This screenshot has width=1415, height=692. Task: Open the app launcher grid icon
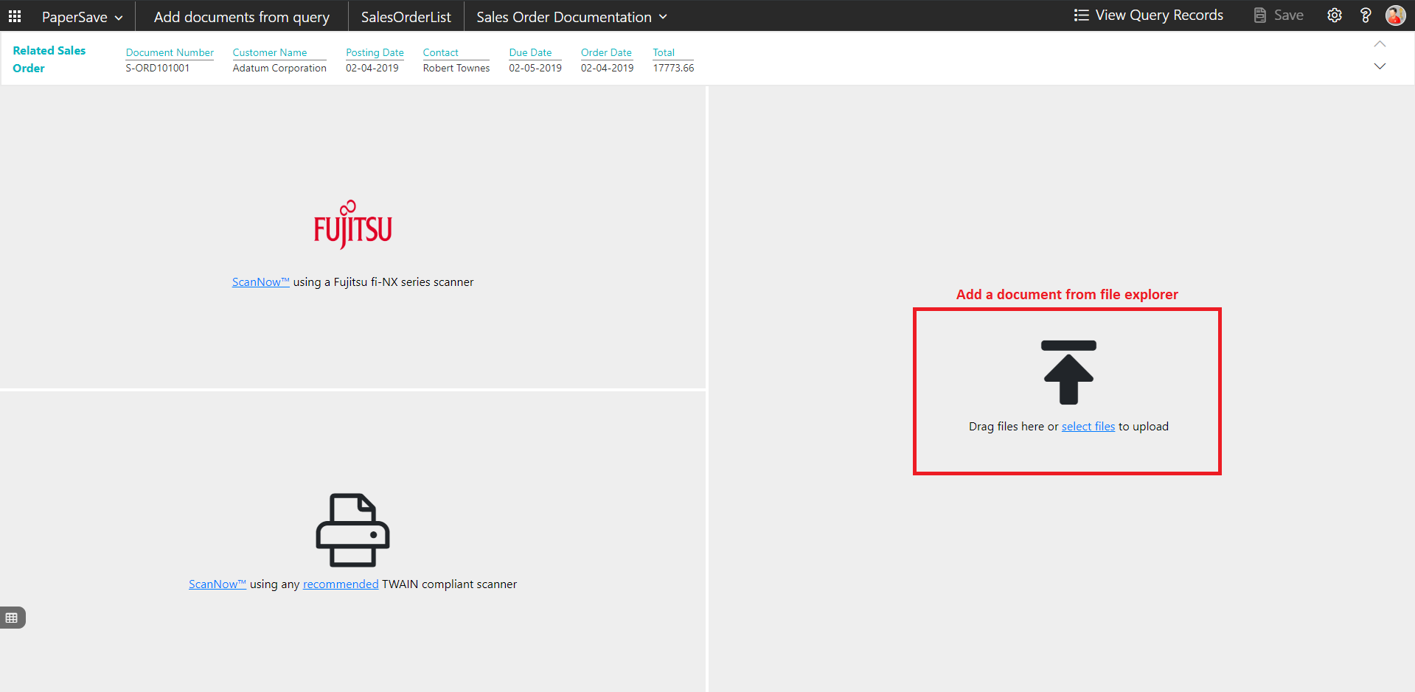(15, 16)
